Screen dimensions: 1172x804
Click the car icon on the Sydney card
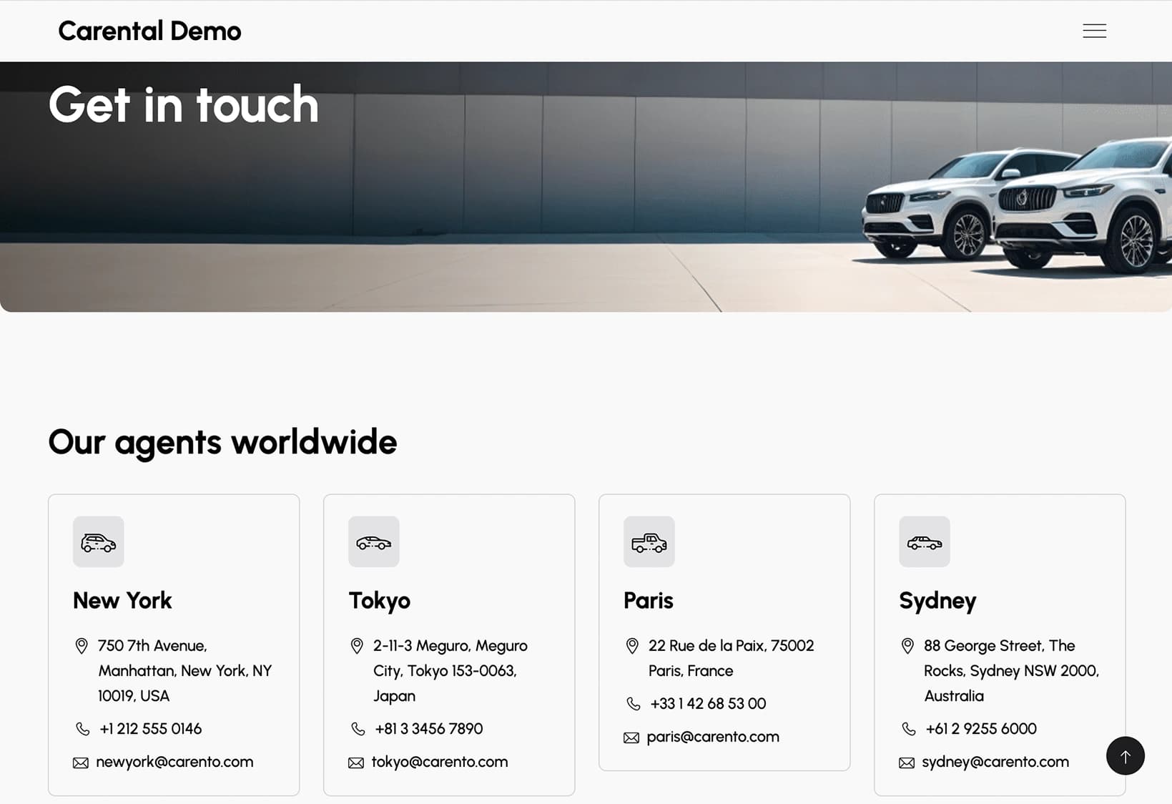tap(924, 542)
